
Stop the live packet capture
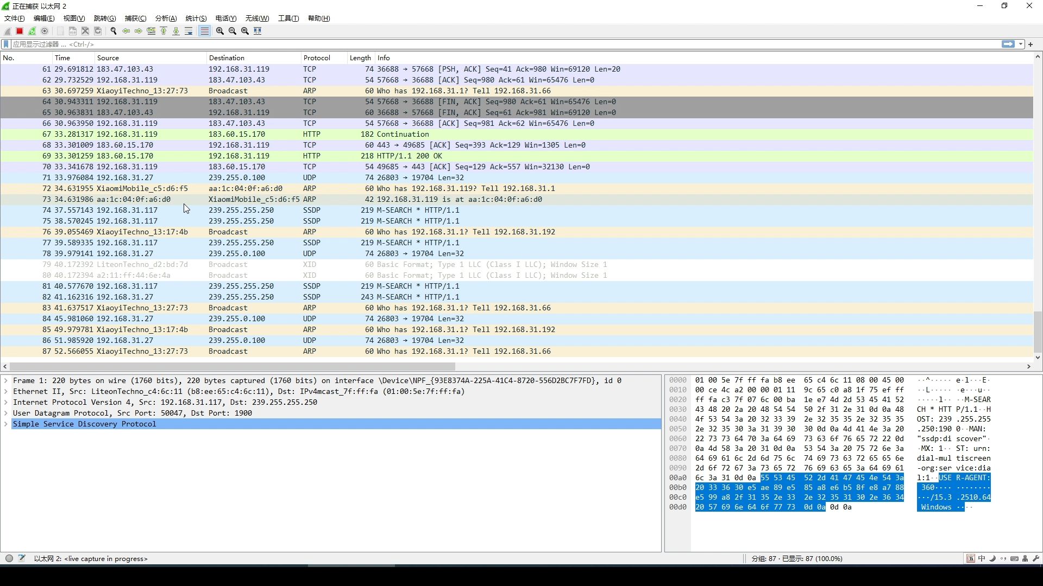[x=19, y=31]
